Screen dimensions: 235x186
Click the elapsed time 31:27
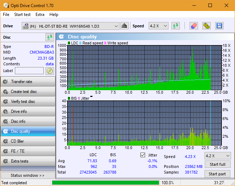[x=219, y=183]
